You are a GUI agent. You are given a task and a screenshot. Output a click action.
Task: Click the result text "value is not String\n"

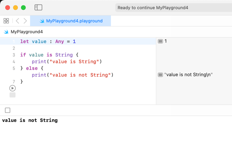coord(188,75)
